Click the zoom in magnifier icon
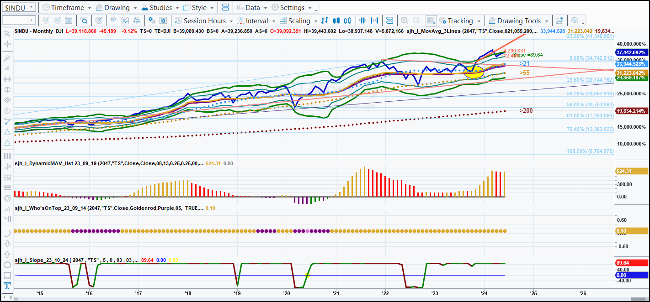The image size is (650, 302). click(x=404, y=21)
